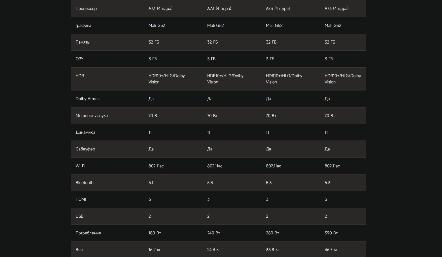Click the Память row label
Screen dimensions: 442x257
(82, 42)
